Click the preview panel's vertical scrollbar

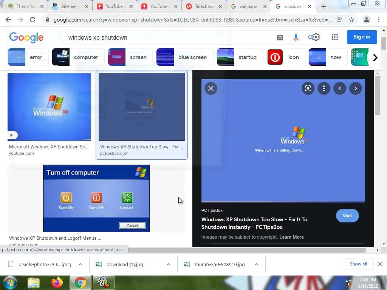(x=377, y=96)
